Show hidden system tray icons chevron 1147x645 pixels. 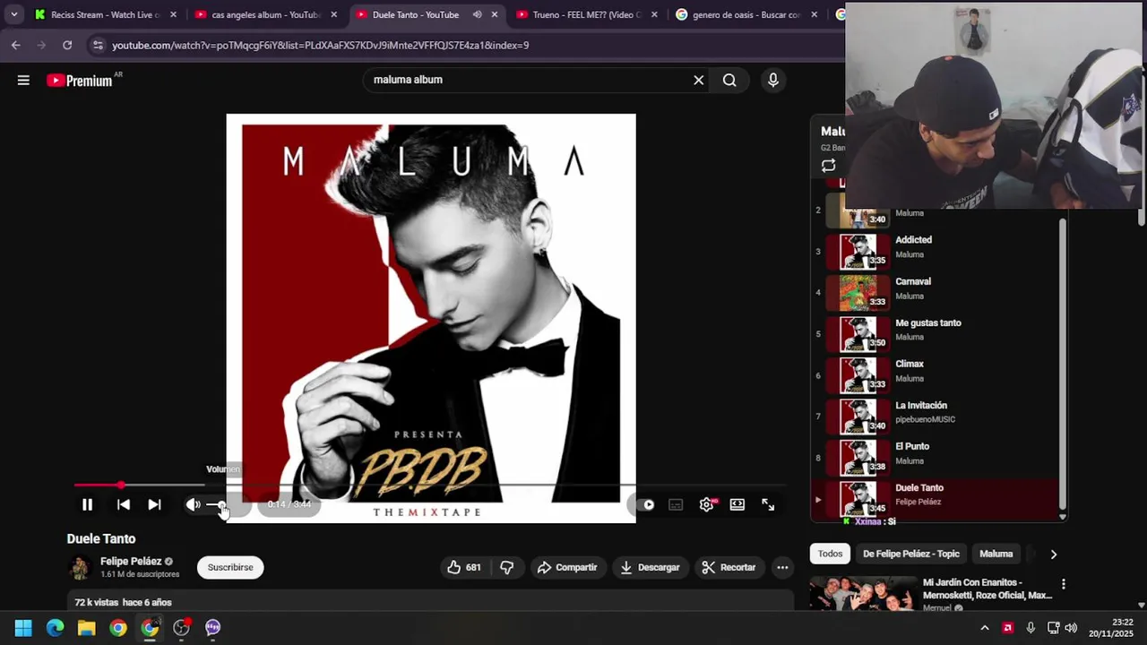(x=985, y=628)
